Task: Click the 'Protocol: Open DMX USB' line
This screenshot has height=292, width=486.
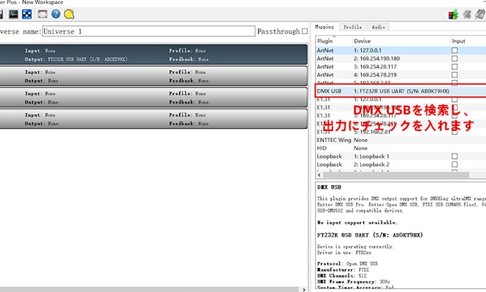Action: [x=347, y=263]
